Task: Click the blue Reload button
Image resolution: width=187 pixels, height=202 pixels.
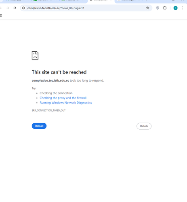Action: click(x=39, y=126)
